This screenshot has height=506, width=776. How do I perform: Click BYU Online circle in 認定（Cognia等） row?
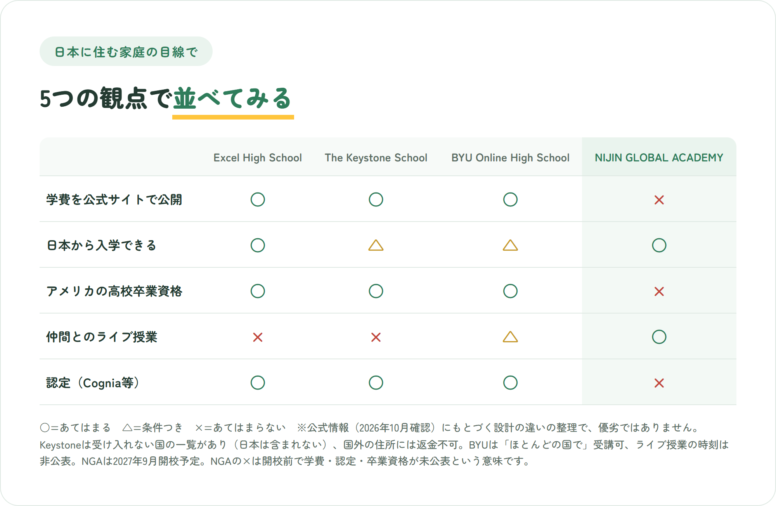(510, 383)
